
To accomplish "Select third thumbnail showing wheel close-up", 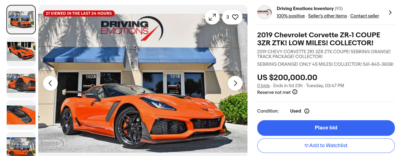I will click(21, 83).
